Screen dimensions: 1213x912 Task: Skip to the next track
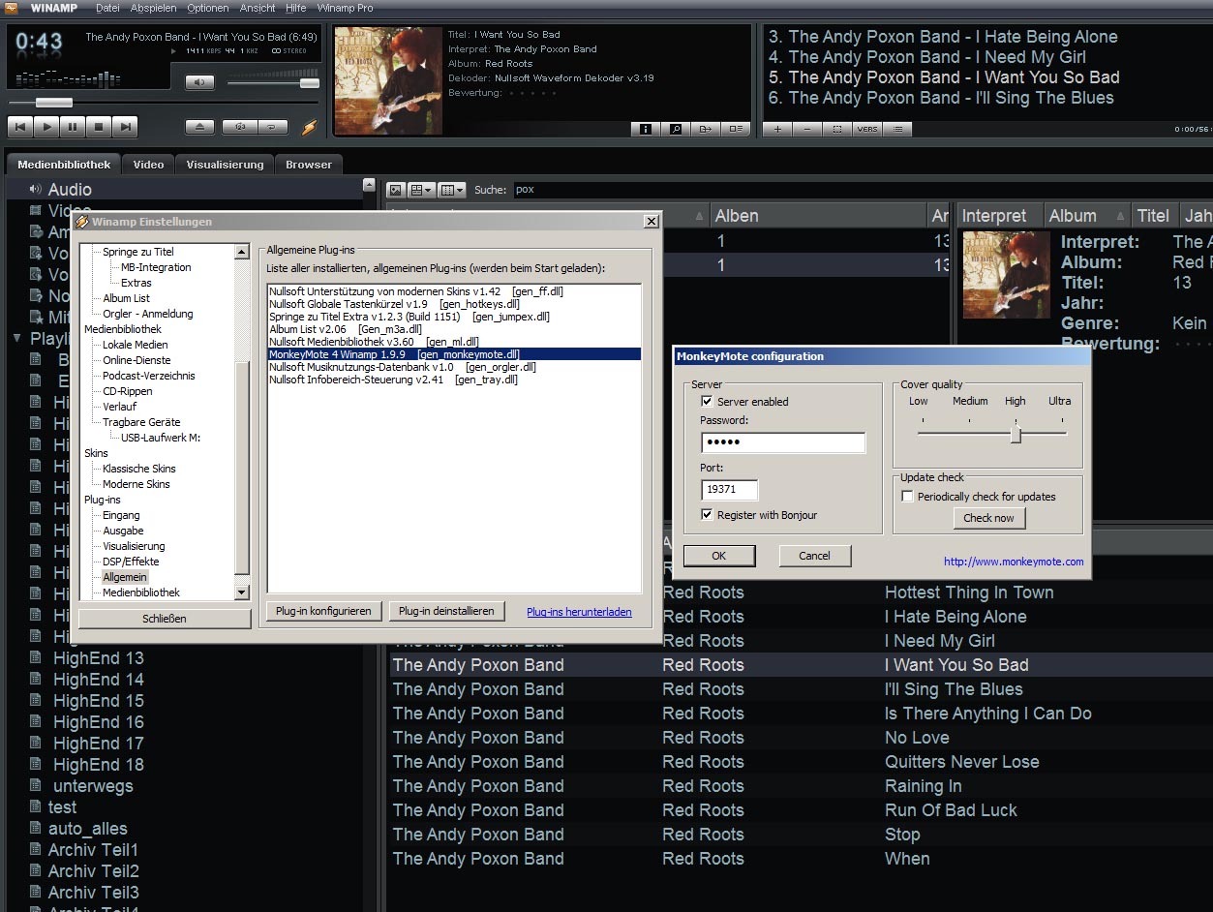[x=124, y=127]
